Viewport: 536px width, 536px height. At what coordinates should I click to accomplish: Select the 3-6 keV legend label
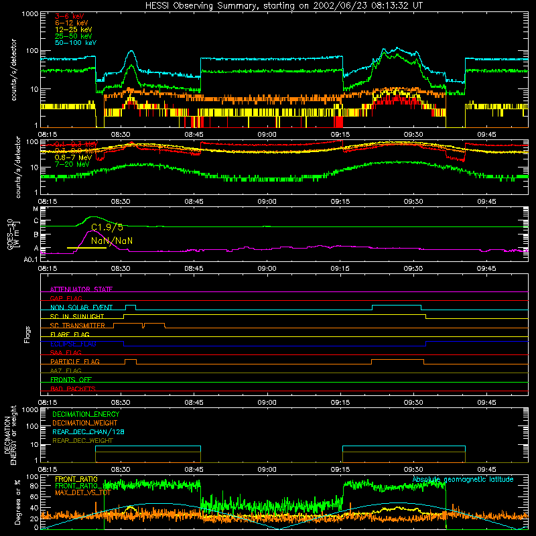(69, 16)
